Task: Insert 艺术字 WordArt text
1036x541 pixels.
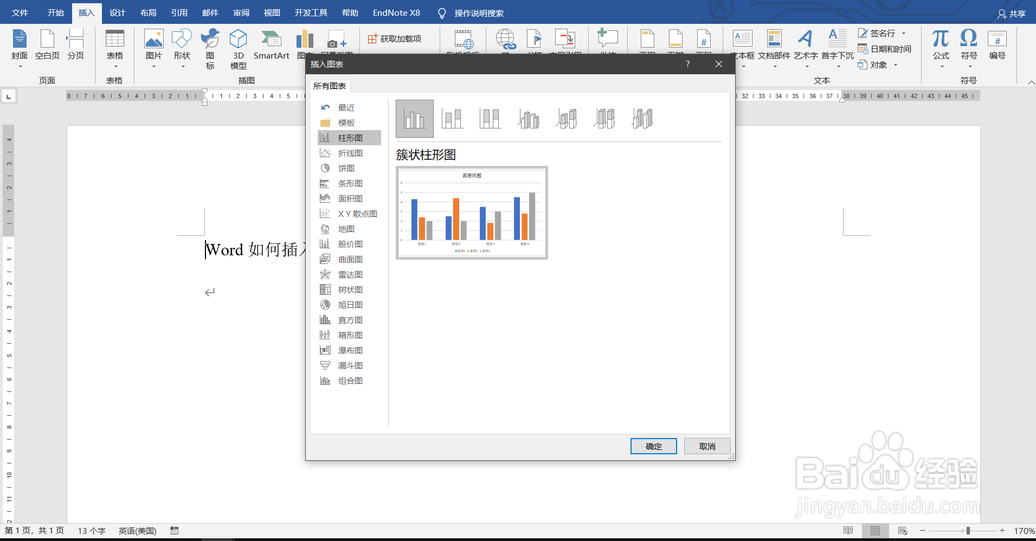Action: click(x=806, y=49)
